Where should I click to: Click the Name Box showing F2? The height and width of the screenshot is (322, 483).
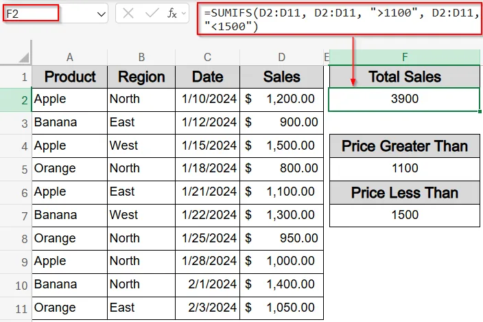[31, 13]
